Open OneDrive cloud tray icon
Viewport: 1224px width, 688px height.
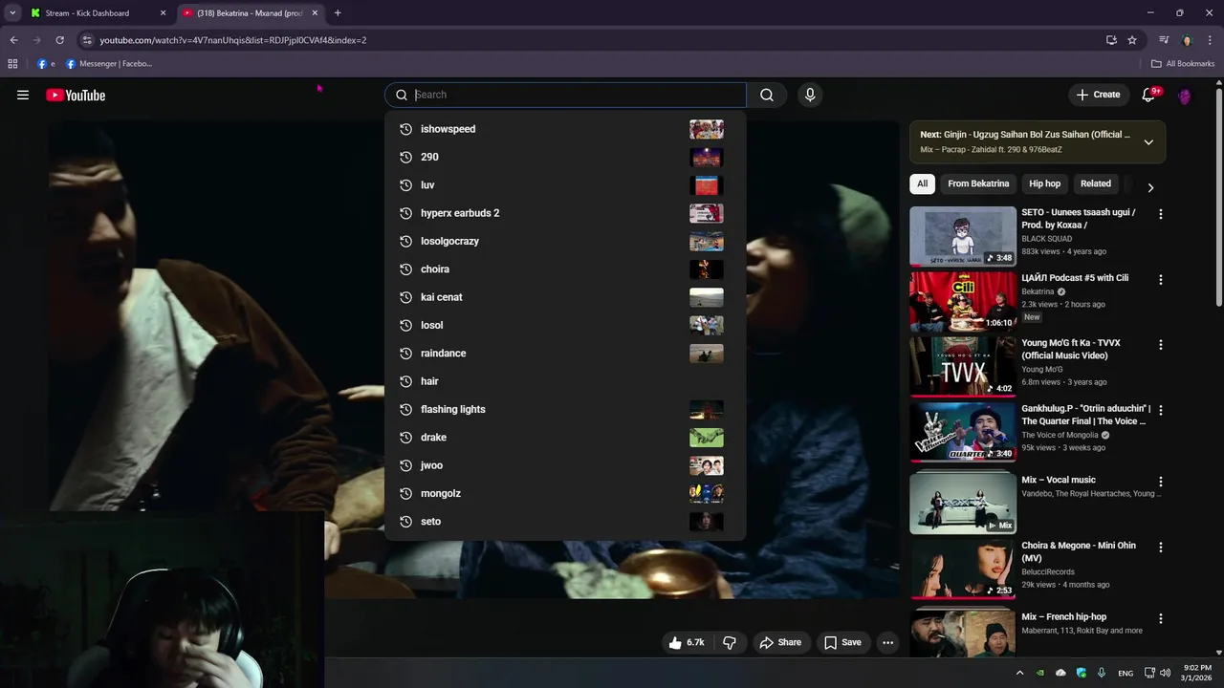pyautogui.click(x=1060, y=673)
